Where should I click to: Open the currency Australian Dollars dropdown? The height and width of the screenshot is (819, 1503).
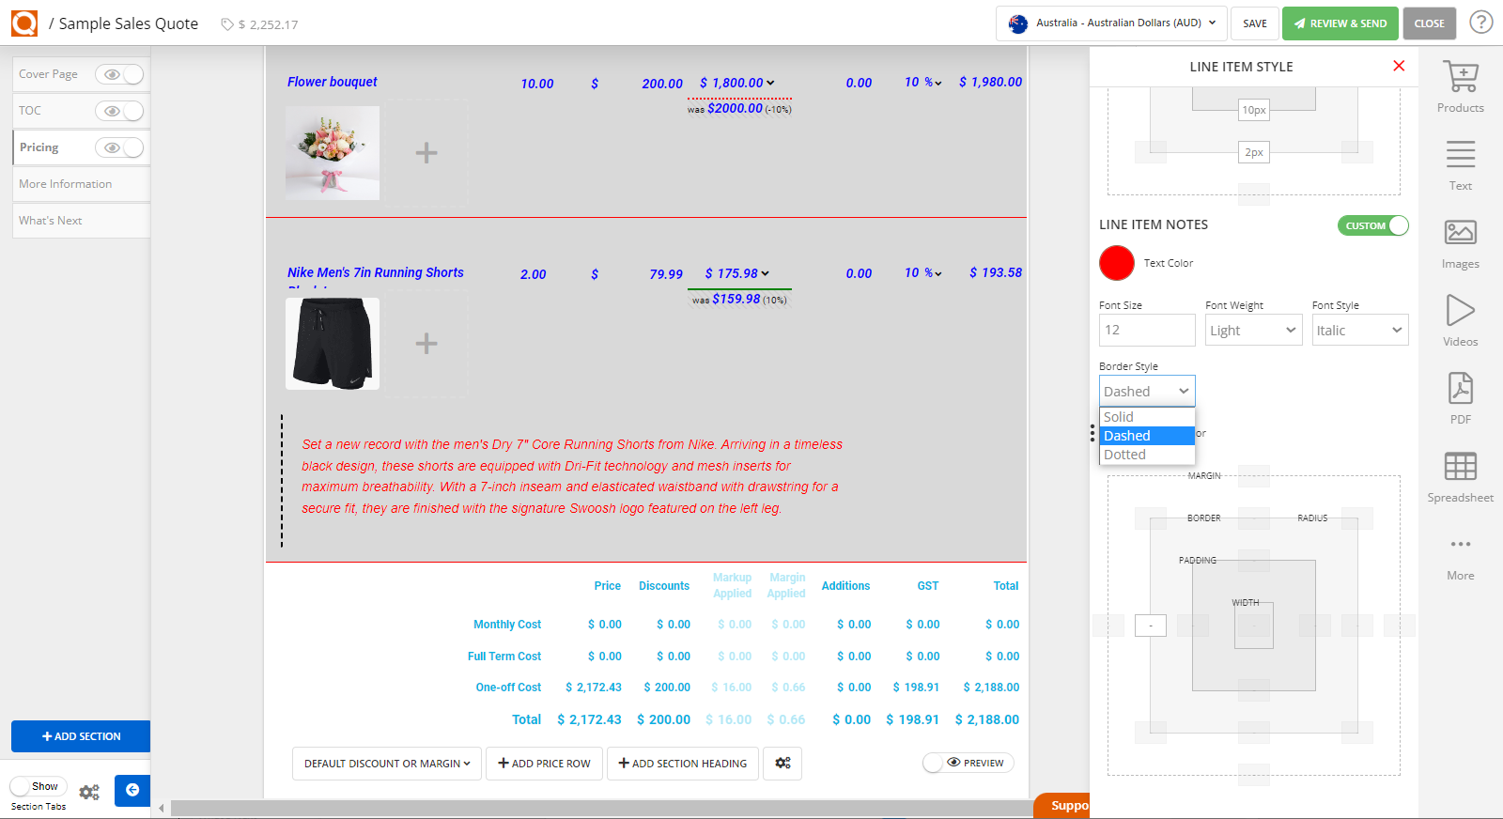pyautogui.click(x=1111, y=23)
